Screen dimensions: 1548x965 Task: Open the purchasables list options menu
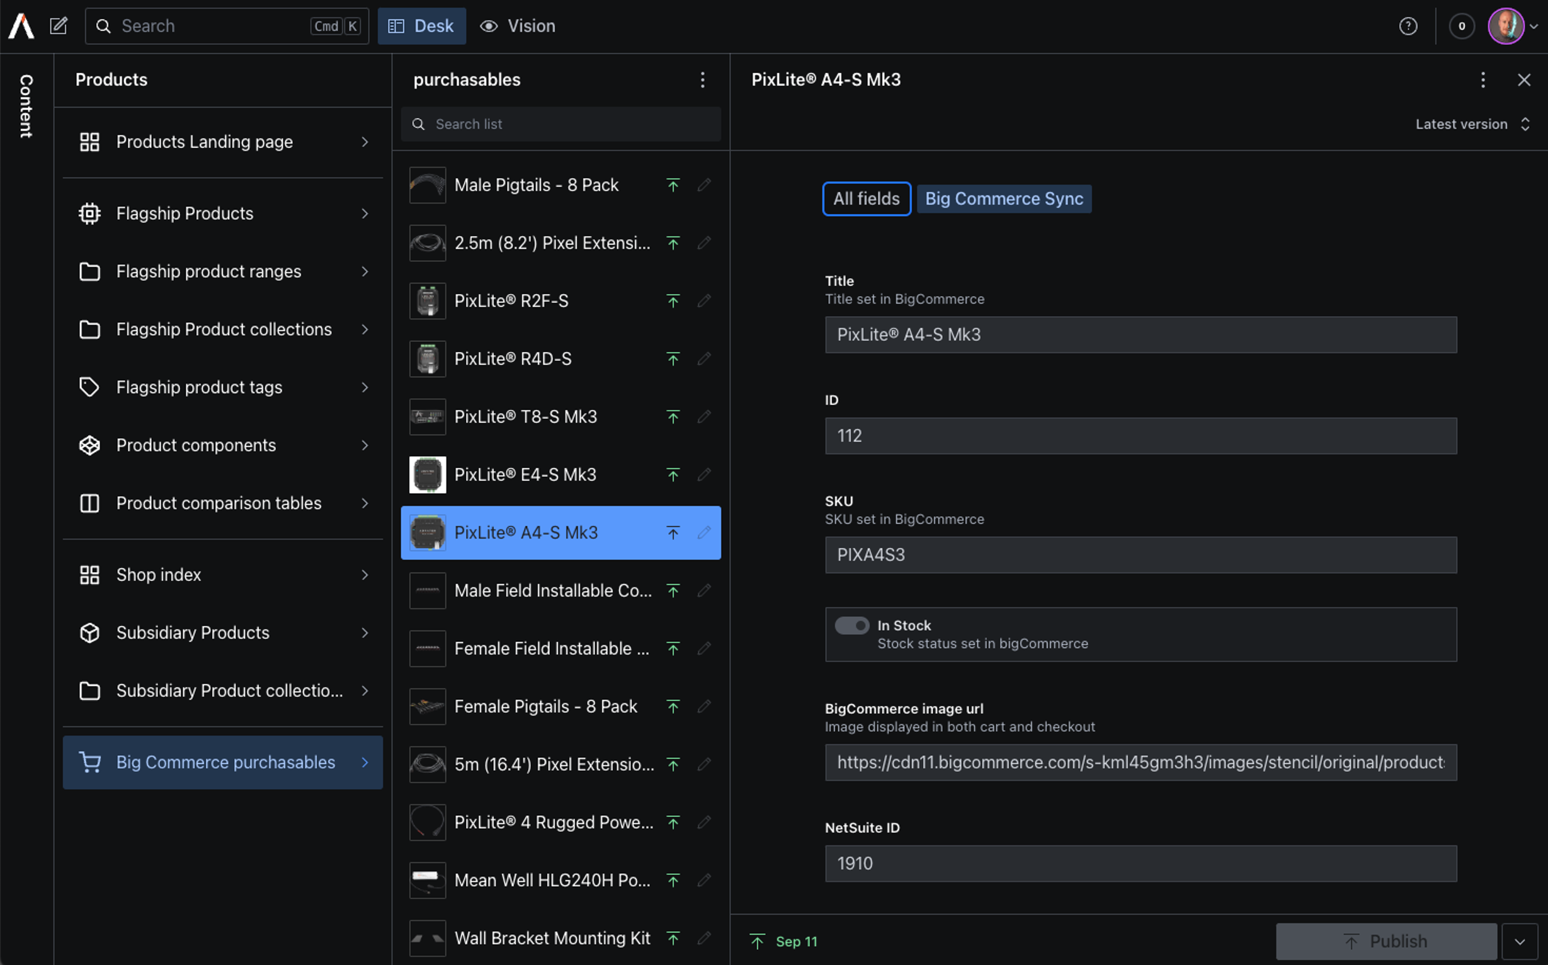pos(703,80)
